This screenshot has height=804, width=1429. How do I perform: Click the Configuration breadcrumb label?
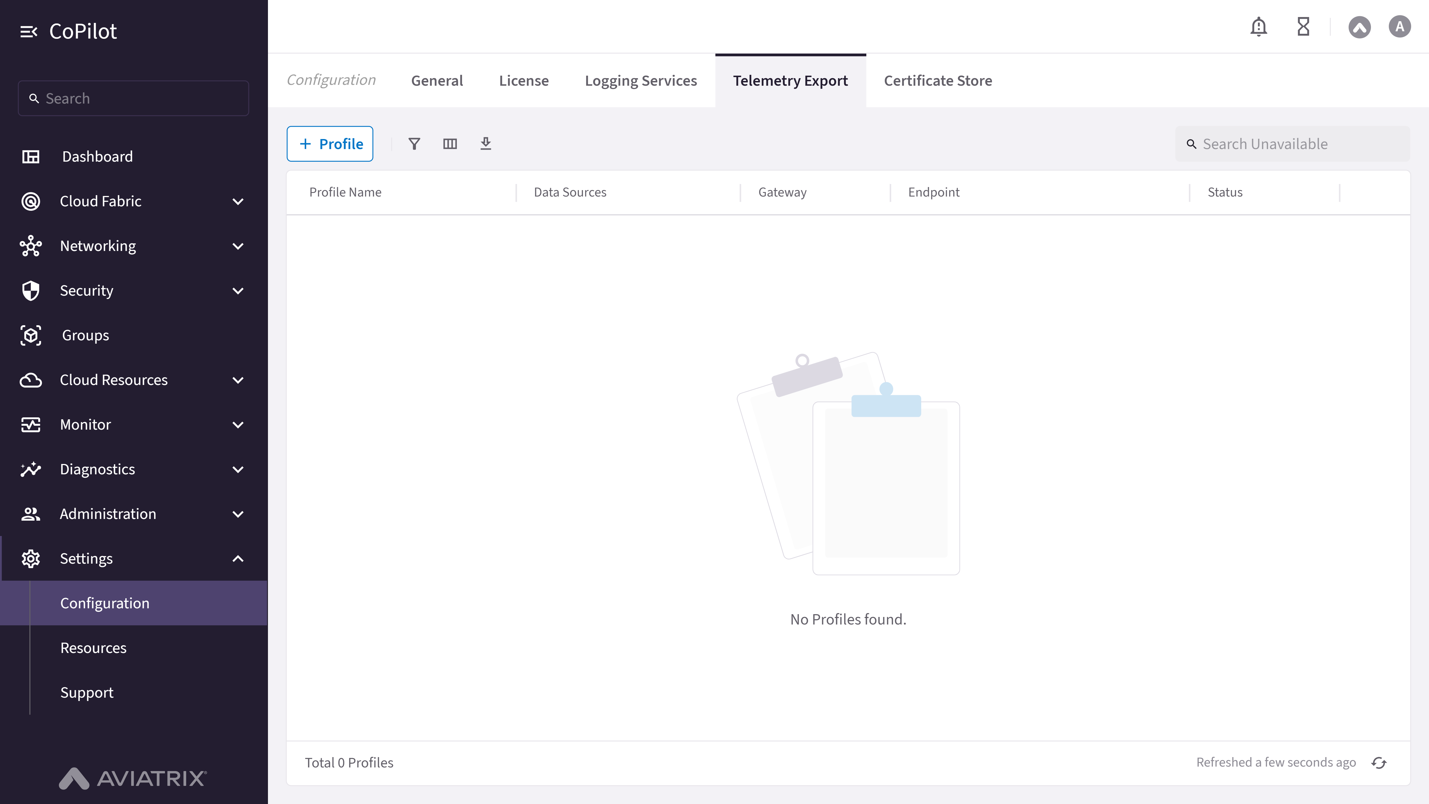tap(331, 80)
